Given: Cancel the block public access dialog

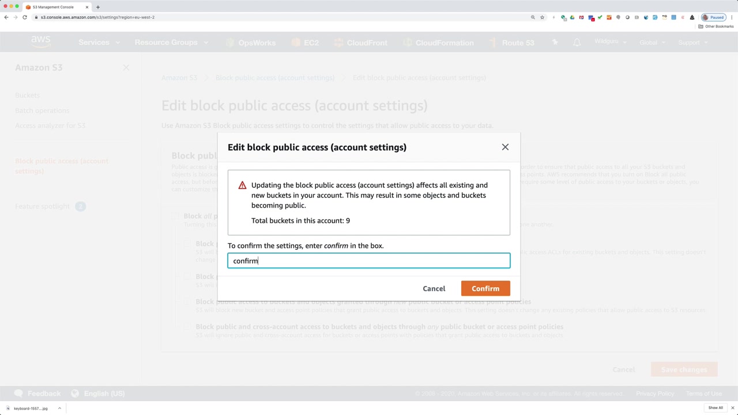Looking at the screenshot, I should coord(434,288).
